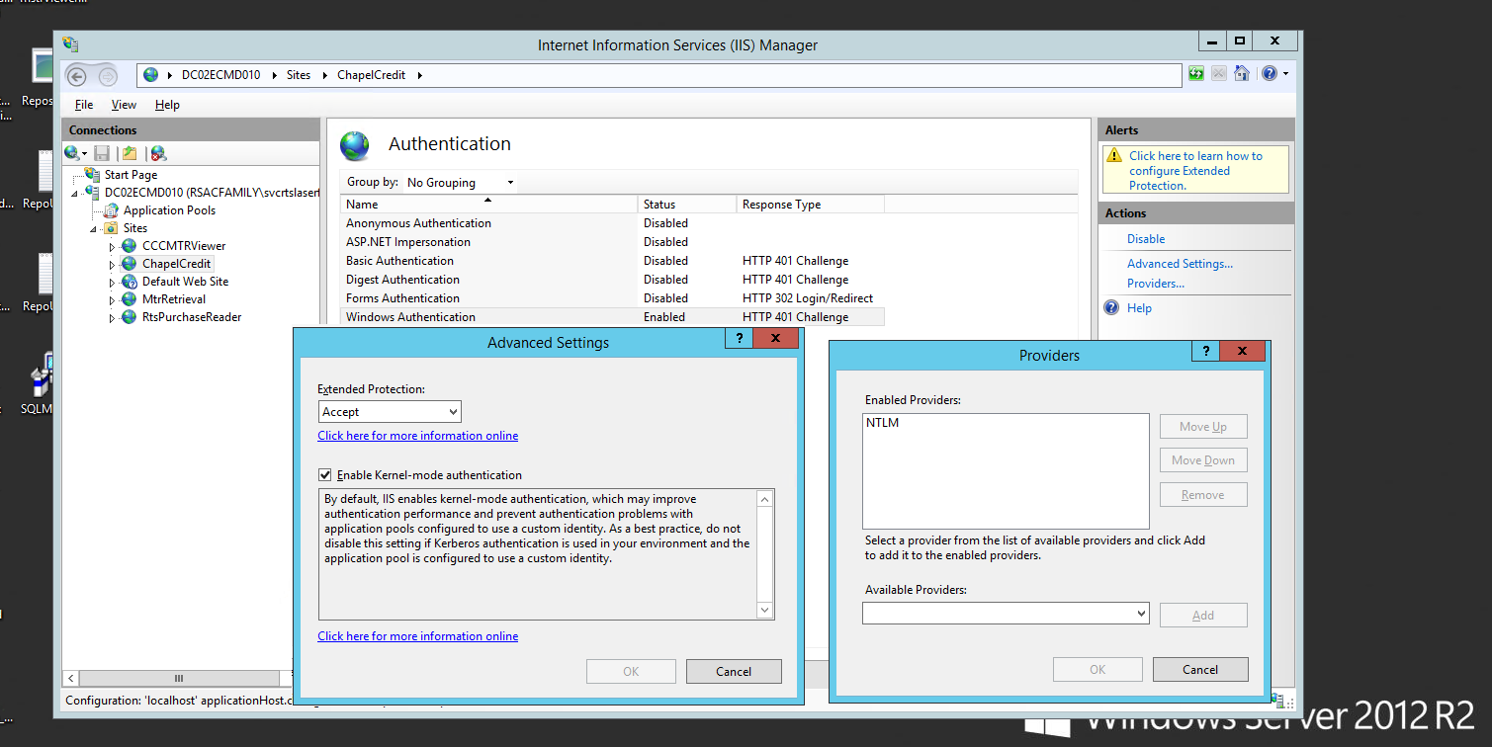Click the Up folder icon in Connections
The width and height of the screenshot is (1492, 747).
point(130,153)
